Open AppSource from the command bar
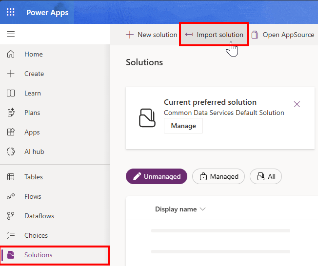The height and width of the screenshot is (266, 318). (283, 35)
